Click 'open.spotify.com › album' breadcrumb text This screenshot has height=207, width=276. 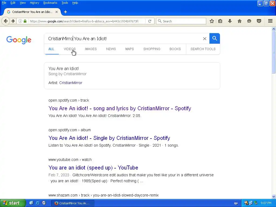coord(70,130)
